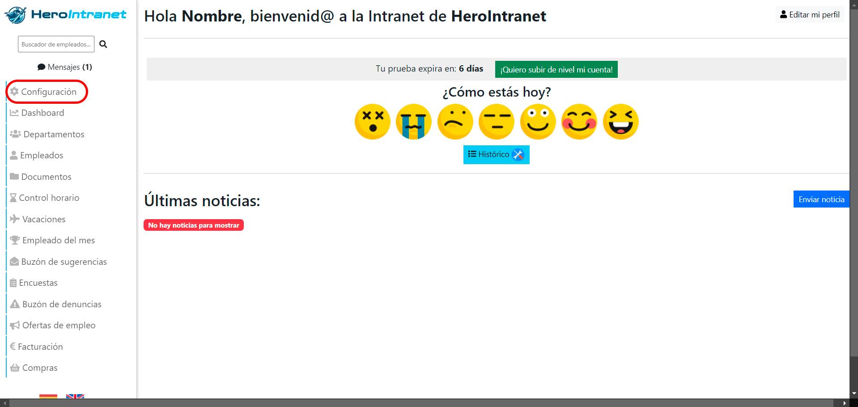
Task: Open Departamentos section
Action: tap(47, 134)
